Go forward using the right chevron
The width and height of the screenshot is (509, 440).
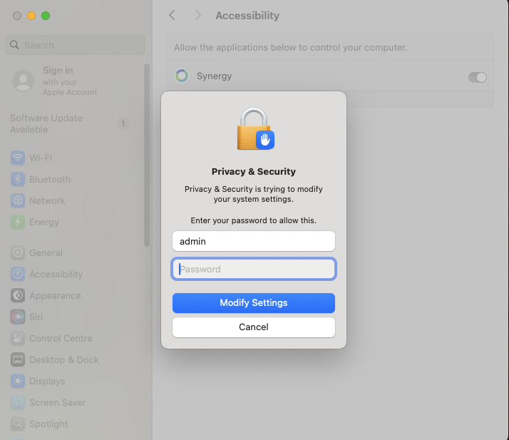click(197, 15)
